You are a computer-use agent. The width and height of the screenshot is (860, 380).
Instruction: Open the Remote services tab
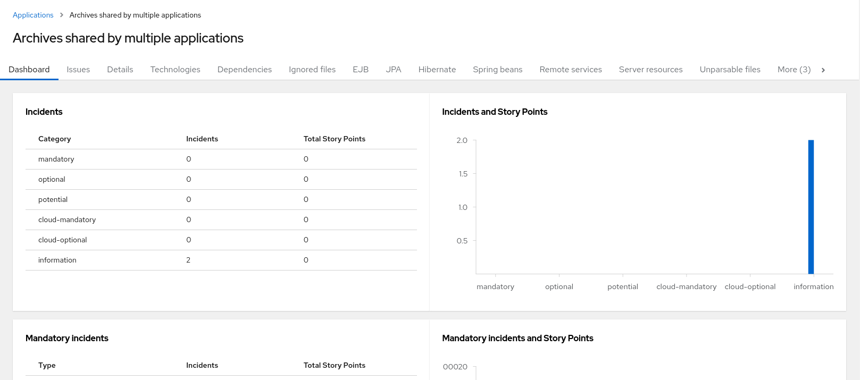coord(571,70)
